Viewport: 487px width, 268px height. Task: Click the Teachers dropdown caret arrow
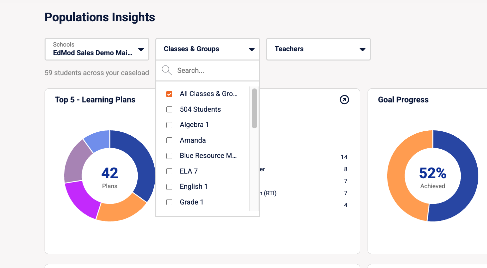click(x=363, y=50)
